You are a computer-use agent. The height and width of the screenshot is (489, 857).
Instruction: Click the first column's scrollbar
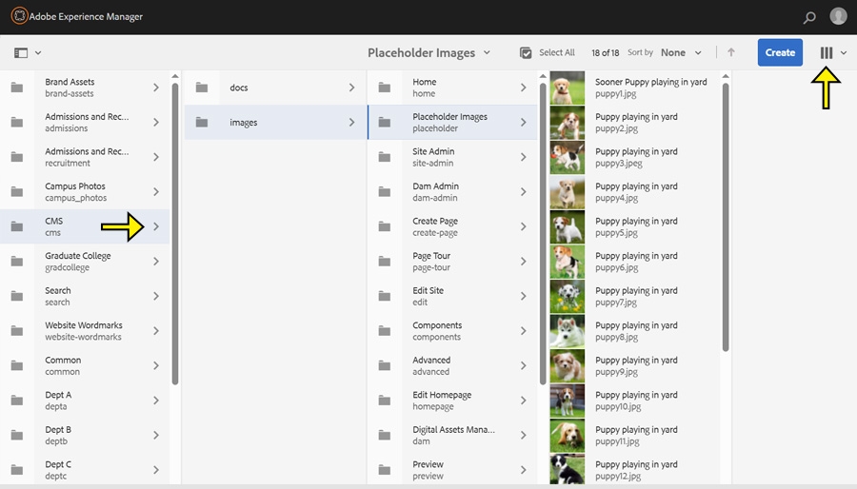coord(175,234)
